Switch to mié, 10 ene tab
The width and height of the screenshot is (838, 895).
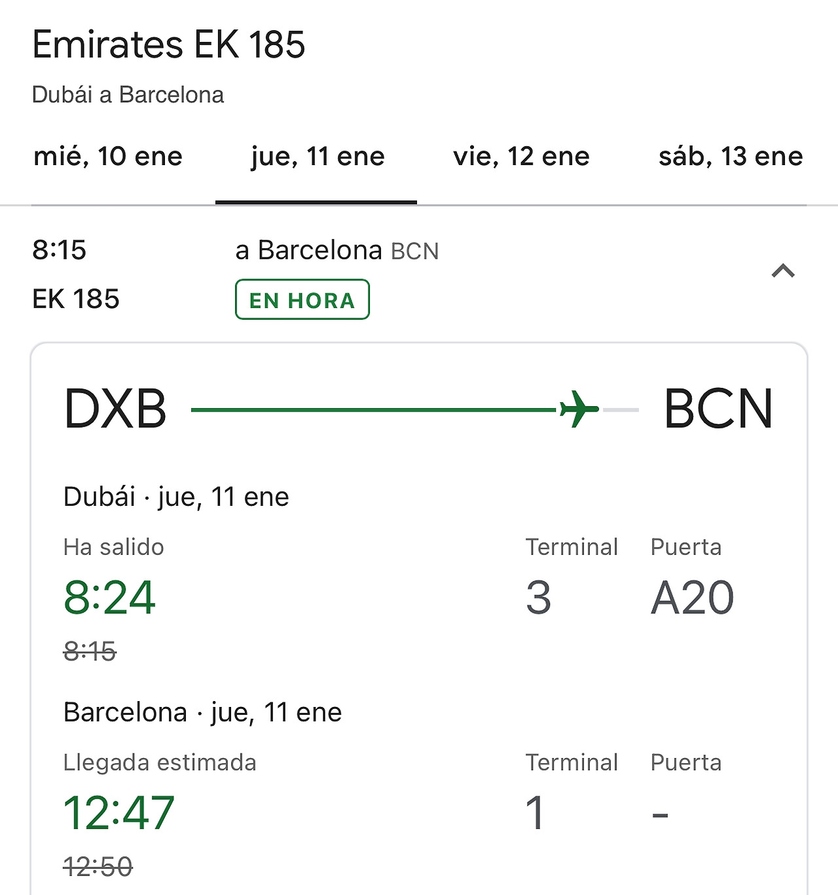[108, 156]
